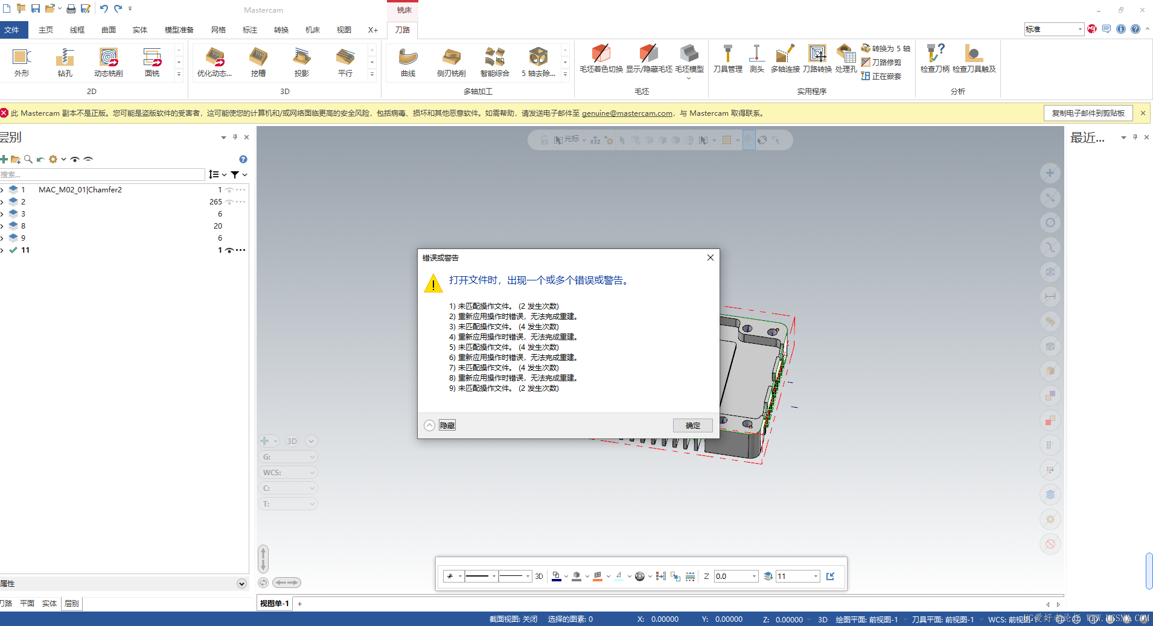This screenshot has width=1153, height=626.
Task: Select the 测头 probe tool
Action: click(757, 60)
